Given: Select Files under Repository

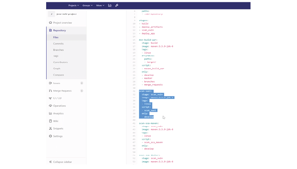Looking at the screenshot, I should [56, 37].
